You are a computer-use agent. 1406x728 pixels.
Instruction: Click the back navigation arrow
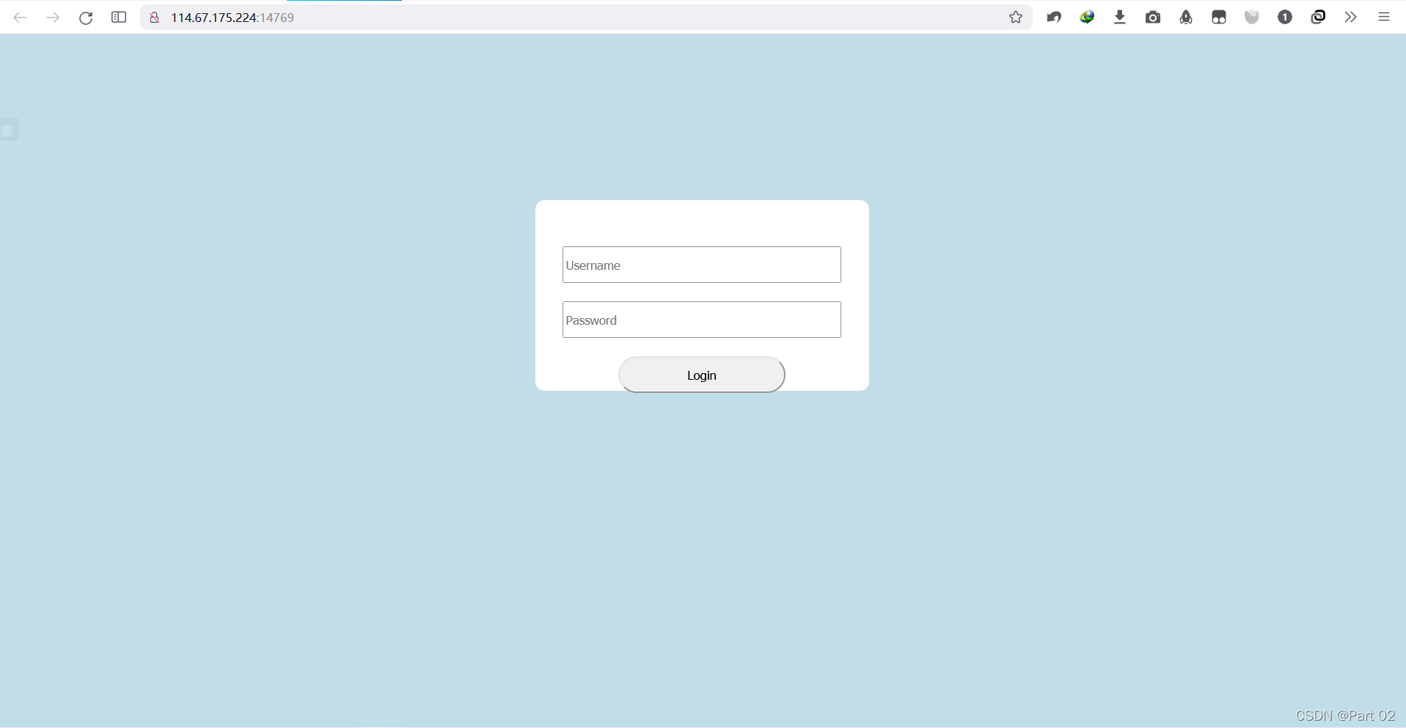point(21,17)
